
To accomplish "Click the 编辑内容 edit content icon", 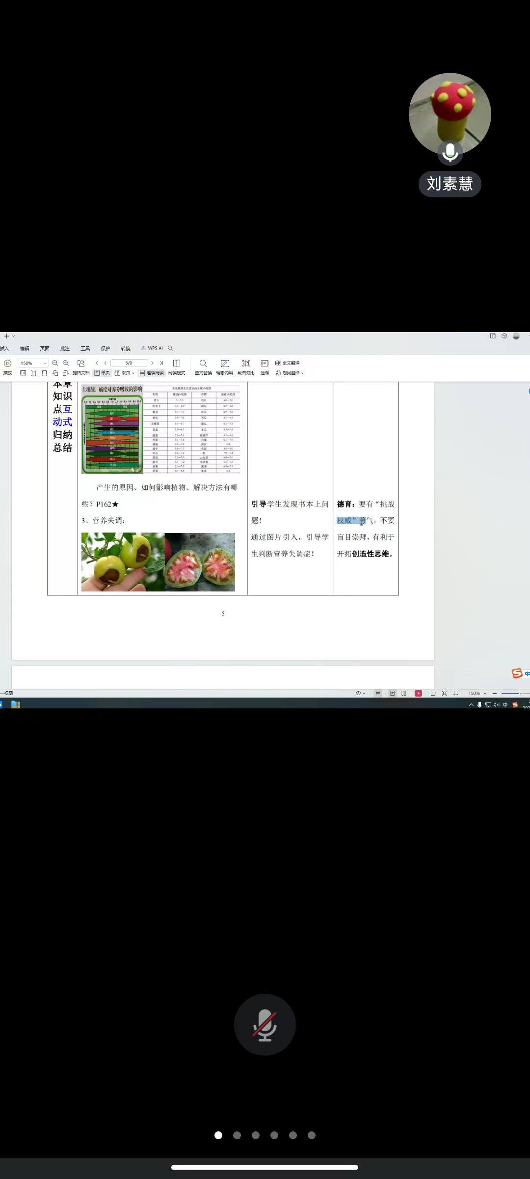I will (x=225, y=366).
